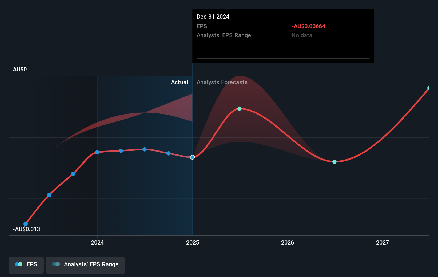Select the mid-2025 forecast peak point
Screen dimensions: 438x277
[x=240, y=108]
